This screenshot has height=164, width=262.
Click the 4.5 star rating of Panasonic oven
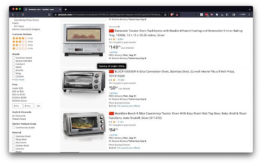click(x=112, y=39)
